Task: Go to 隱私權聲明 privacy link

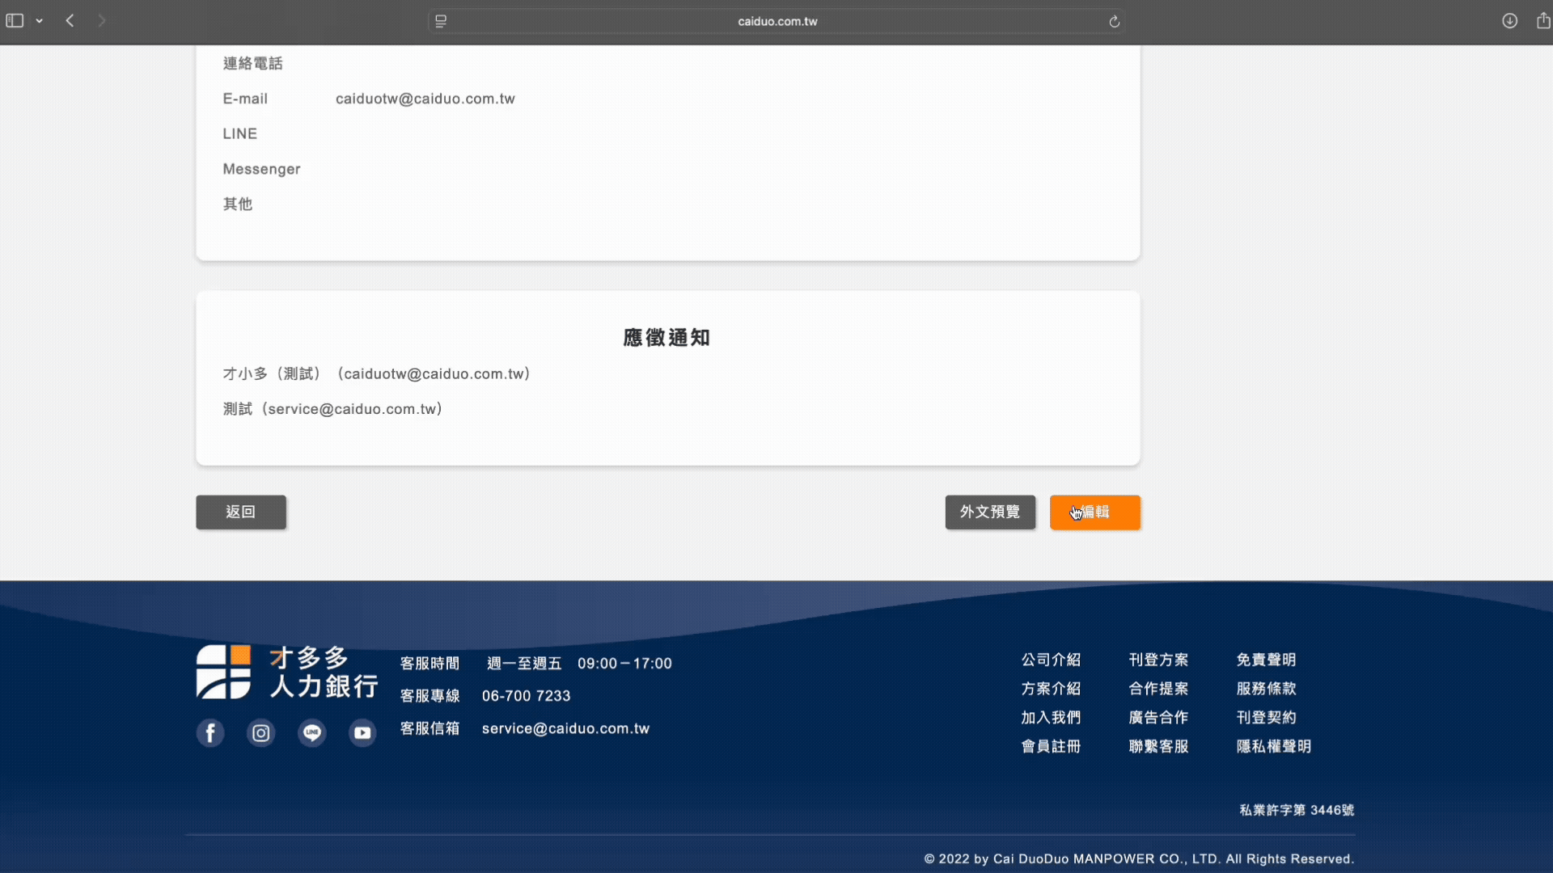Action: click(x=1273, y=746)
